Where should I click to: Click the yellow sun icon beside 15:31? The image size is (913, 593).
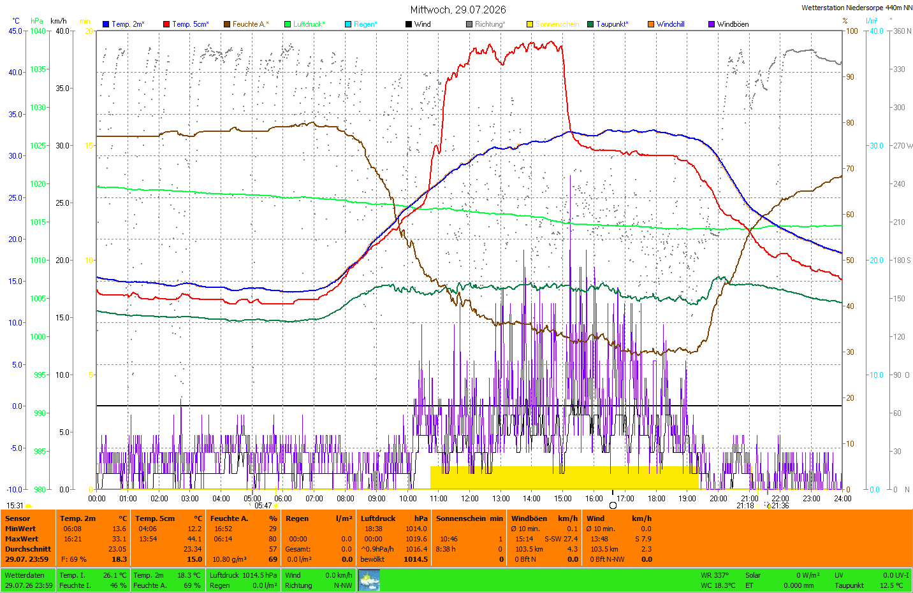pos(28,506)
